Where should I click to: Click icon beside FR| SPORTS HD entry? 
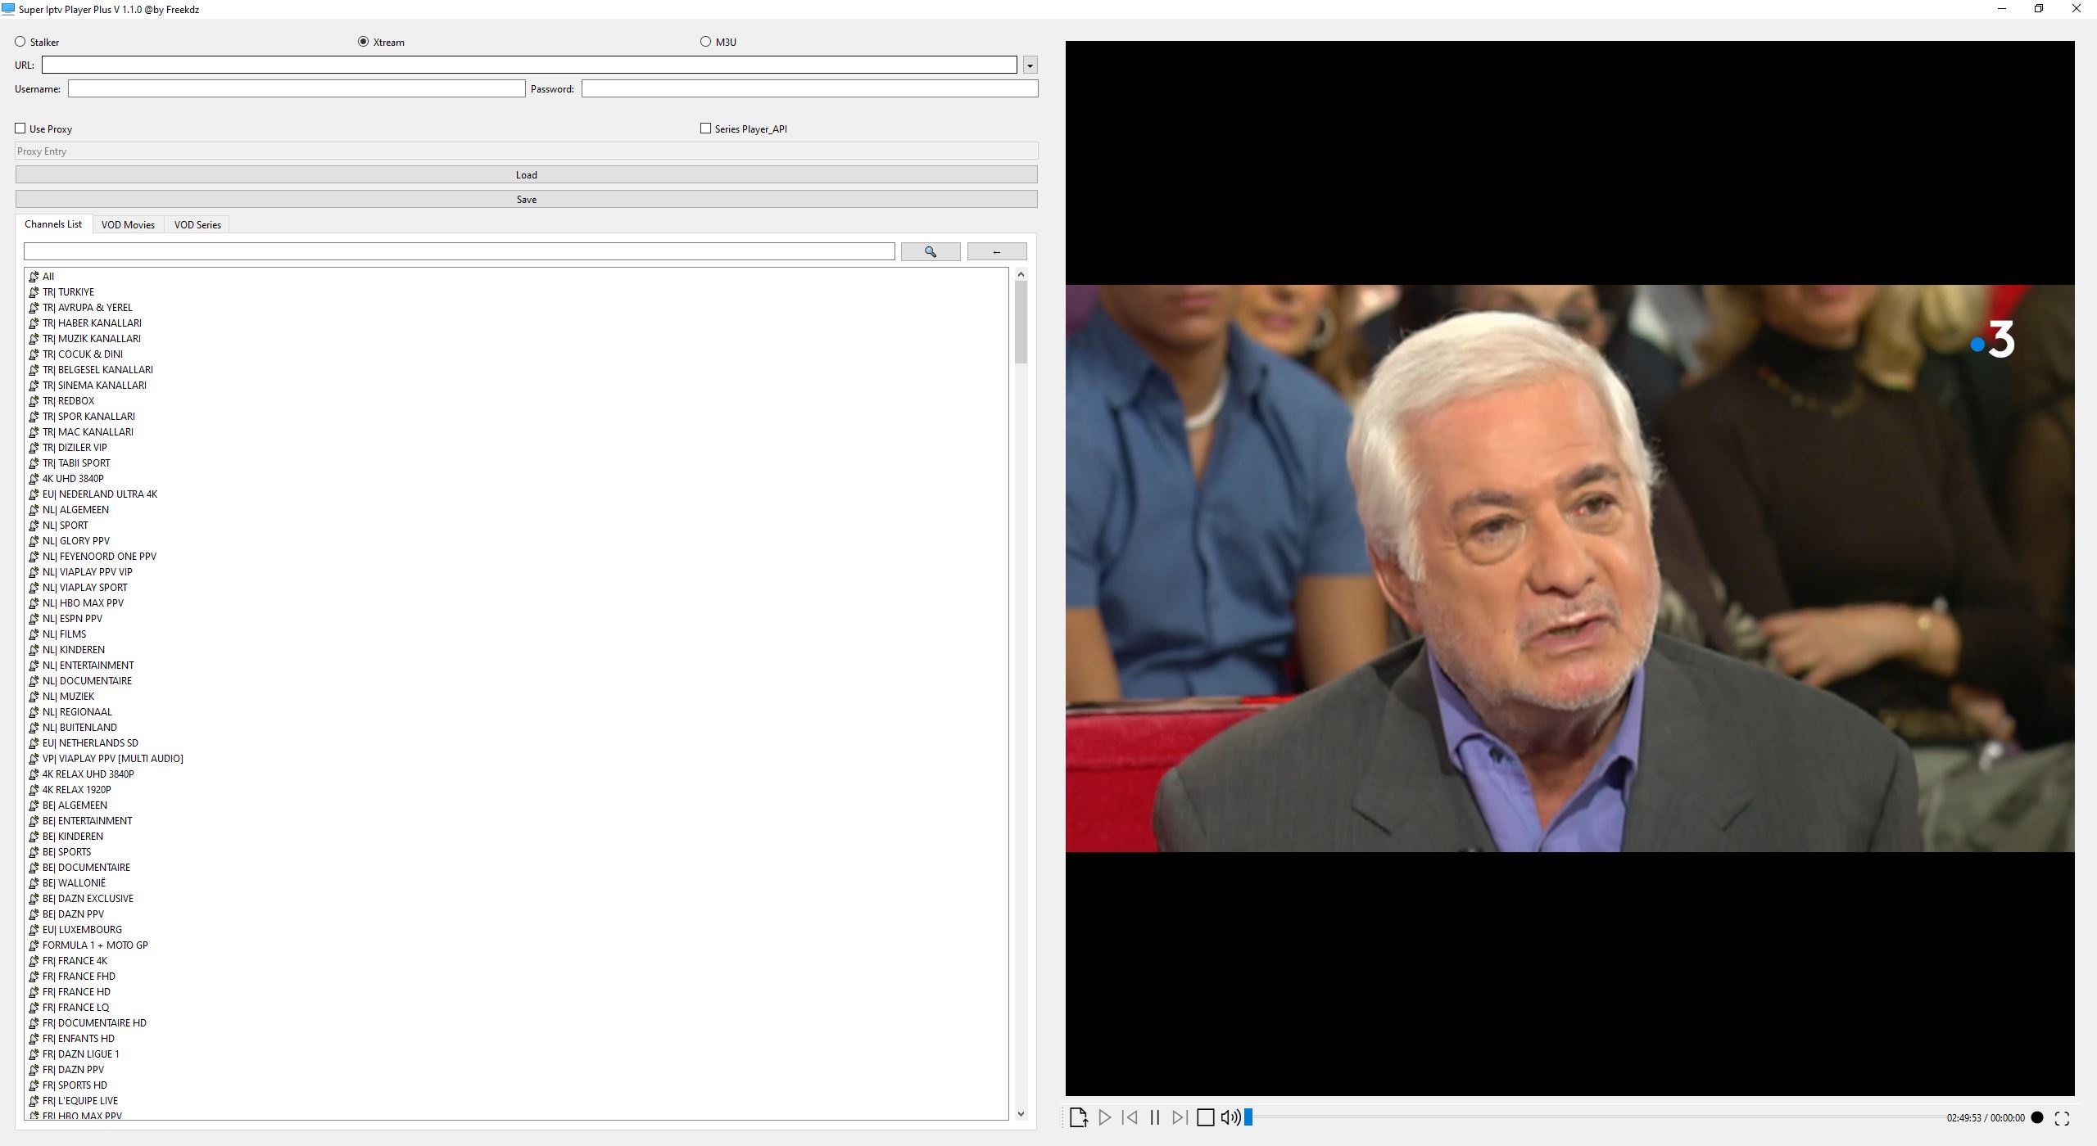click(x=34, y=1085)
